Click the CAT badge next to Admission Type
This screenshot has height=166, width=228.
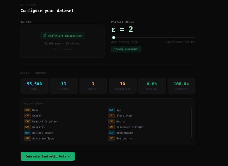(27, 138)
